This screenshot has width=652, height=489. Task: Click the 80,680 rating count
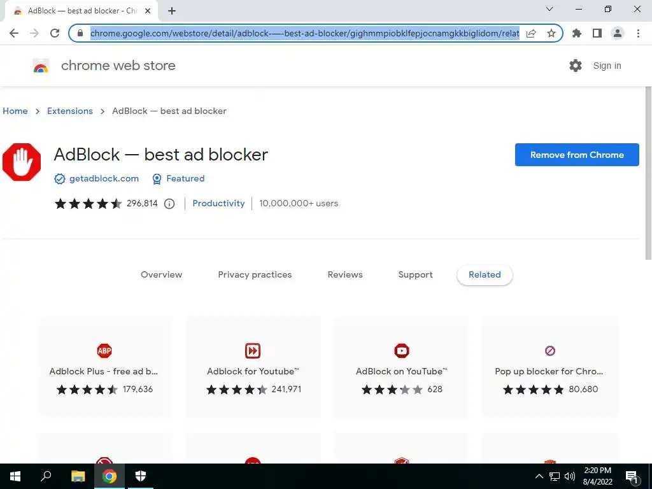point(583,390)
